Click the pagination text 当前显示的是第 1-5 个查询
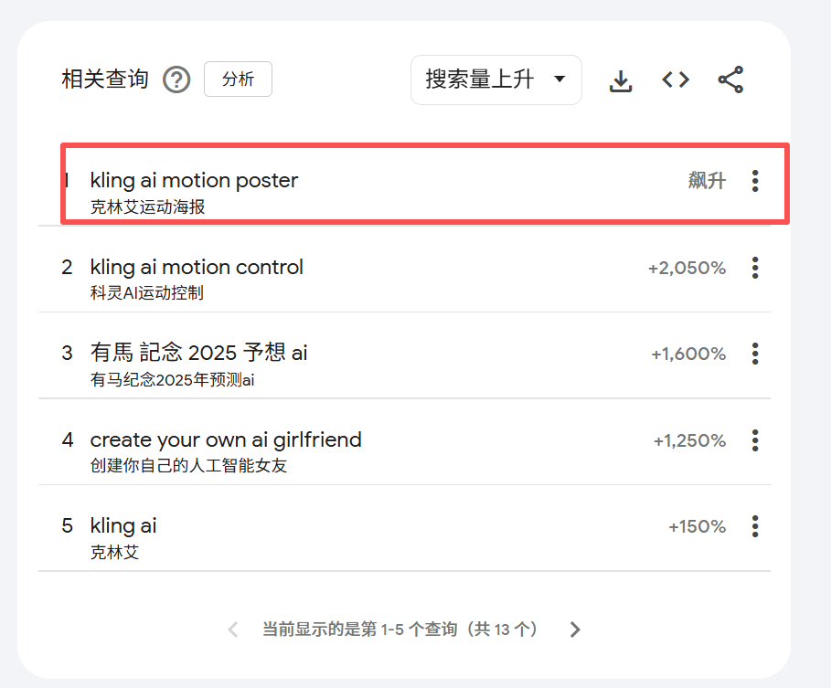 coord(360,630)
